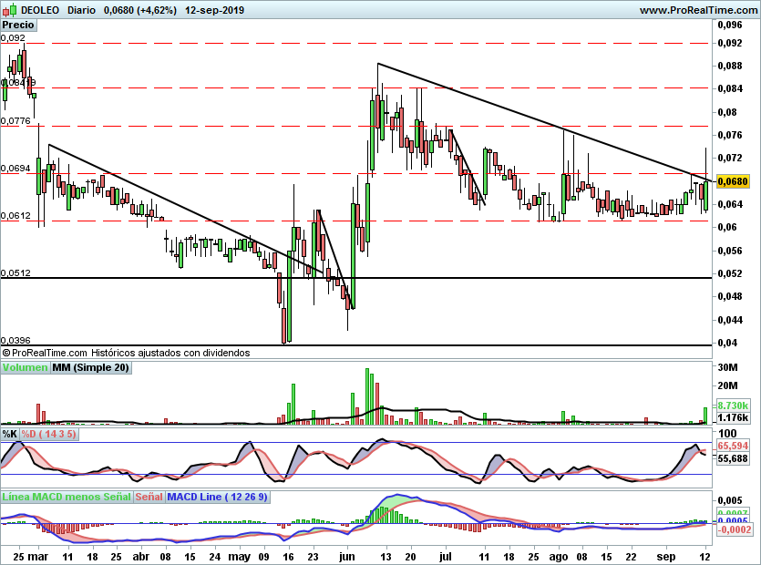Select the Señal indicator label

point(149,497)
